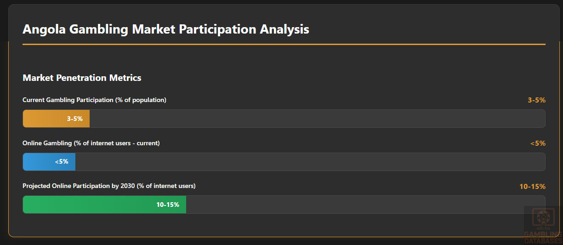
Task: Click the <5% text inside the blue bar
Action: (x=62, y=162)
